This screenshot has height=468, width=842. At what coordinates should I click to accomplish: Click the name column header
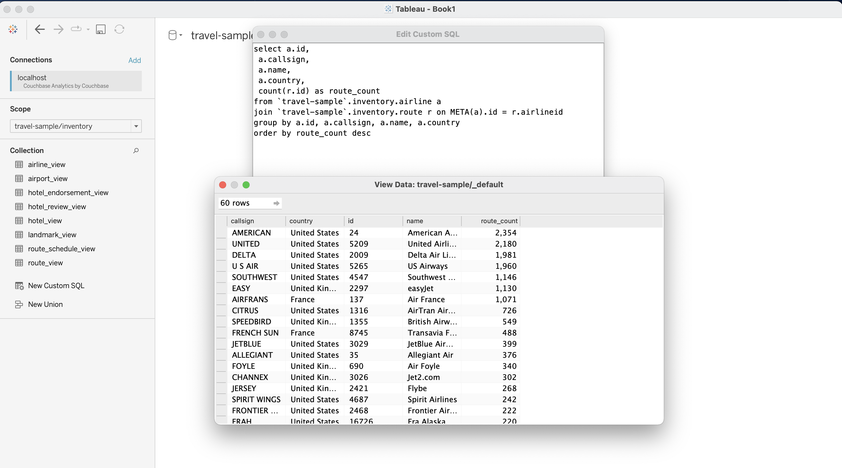(432, 221)
